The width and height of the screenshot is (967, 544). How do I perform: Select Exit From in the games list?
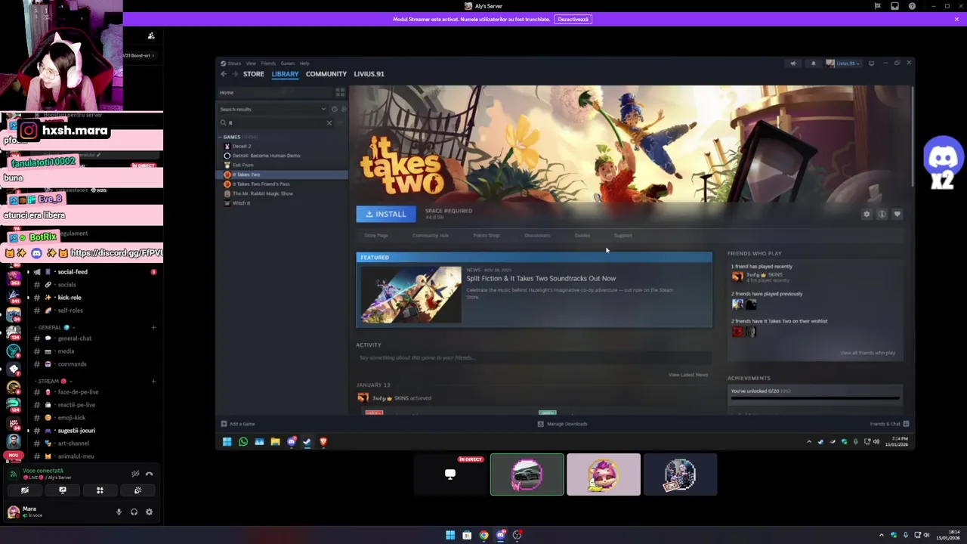[243, 165]
